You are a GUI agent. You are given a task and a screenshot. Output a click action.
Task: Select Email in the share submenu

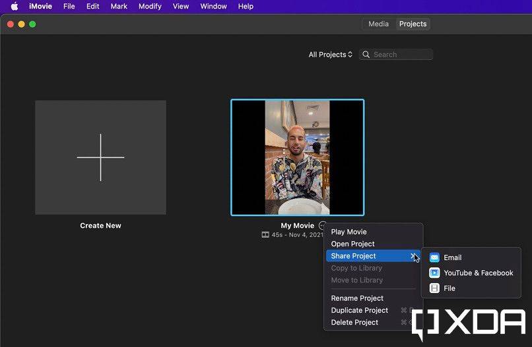click(471, 257)
